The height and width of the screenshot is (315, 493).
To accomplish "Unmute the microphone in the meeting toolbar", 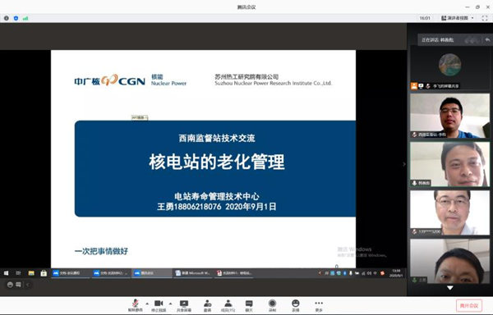I will pos(136,305).
